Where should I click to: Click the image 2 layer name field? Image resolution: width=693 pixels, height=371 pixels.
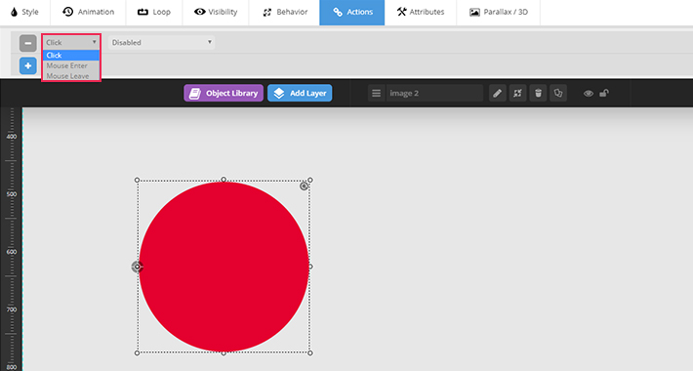434,94
